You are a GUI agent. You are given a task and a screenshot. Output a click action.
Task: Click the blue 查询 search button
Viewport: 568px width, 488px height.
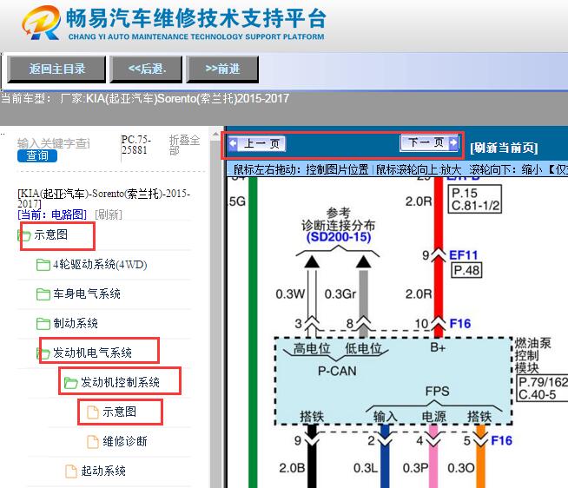pos(37,155)
